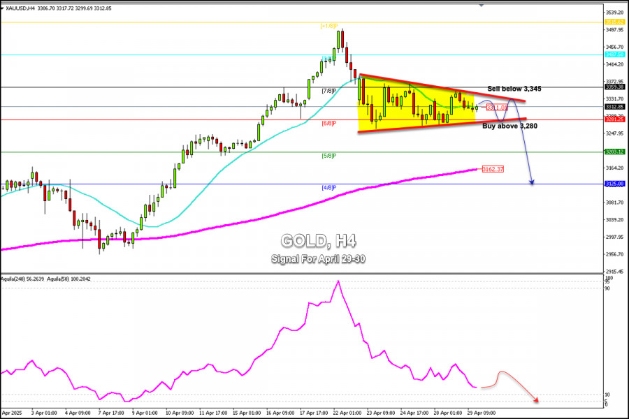Image resolution: width=629 pixels, height=419 pixels.
Task: Click the '11 Apr 17:00' time axis label
Action: pyautogui.click(x=213, y=413)
